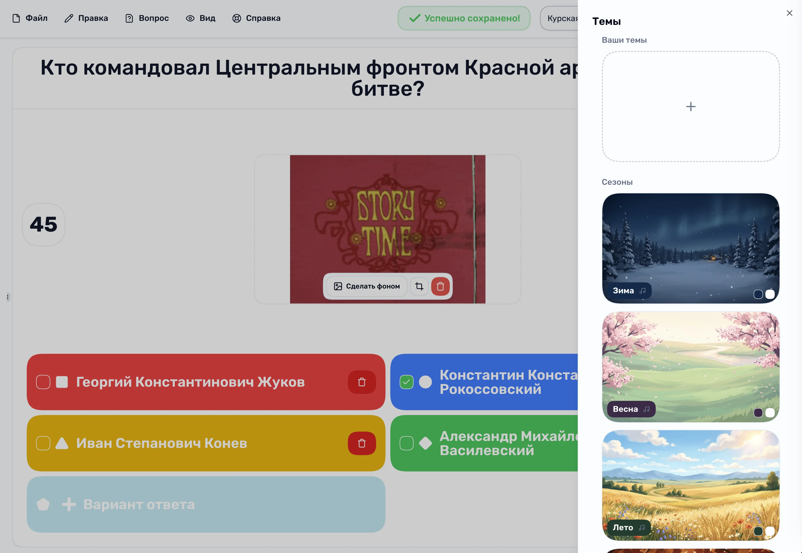Edit the Рокоссовский answer text

coord(508,382)
